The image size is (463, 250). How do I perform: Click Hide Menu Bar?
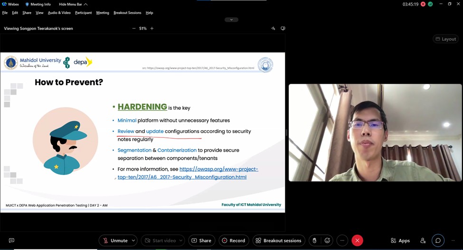(x=73, y=4)
